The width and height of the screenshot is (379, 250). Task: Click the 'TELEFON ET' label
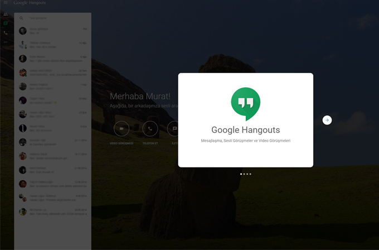(x=150, y=143)
